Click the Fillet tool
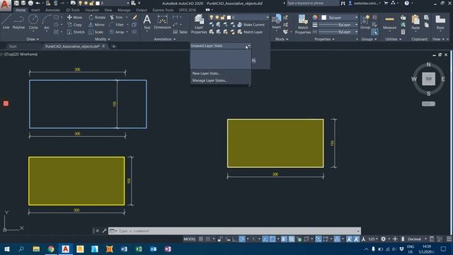Screen dimensions: 453x255 pos(117,25)
